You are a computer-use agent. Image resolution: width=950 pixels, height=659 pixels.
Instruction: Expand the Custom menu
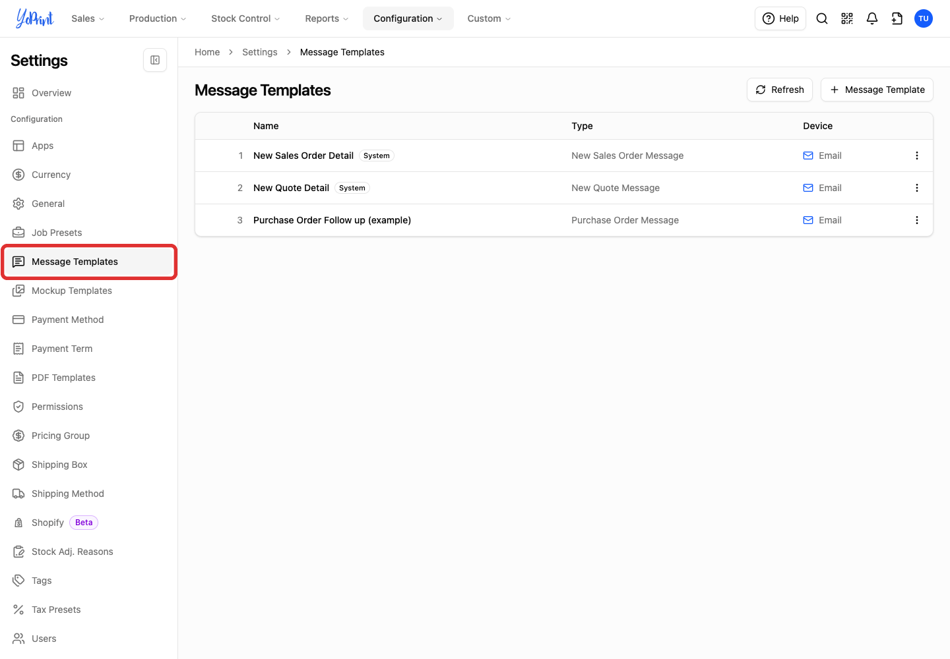(x=489, y=18)
